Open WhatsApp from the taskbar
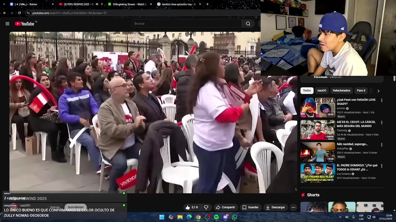 pos(235,217)
